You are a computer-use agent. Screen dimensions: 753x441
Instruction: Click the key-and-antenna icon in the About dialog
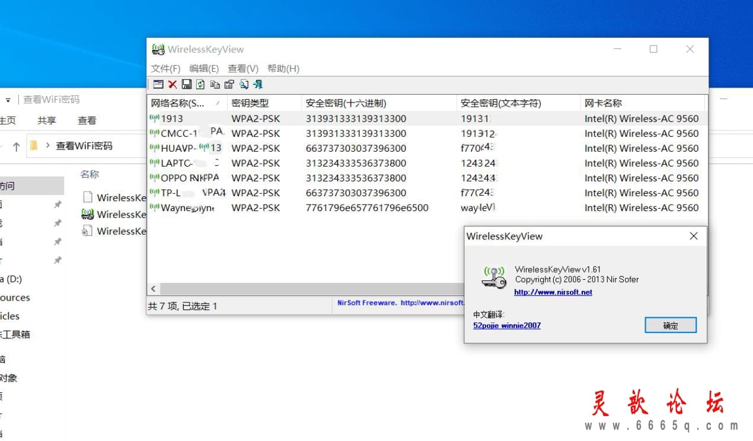coord(494,277)
